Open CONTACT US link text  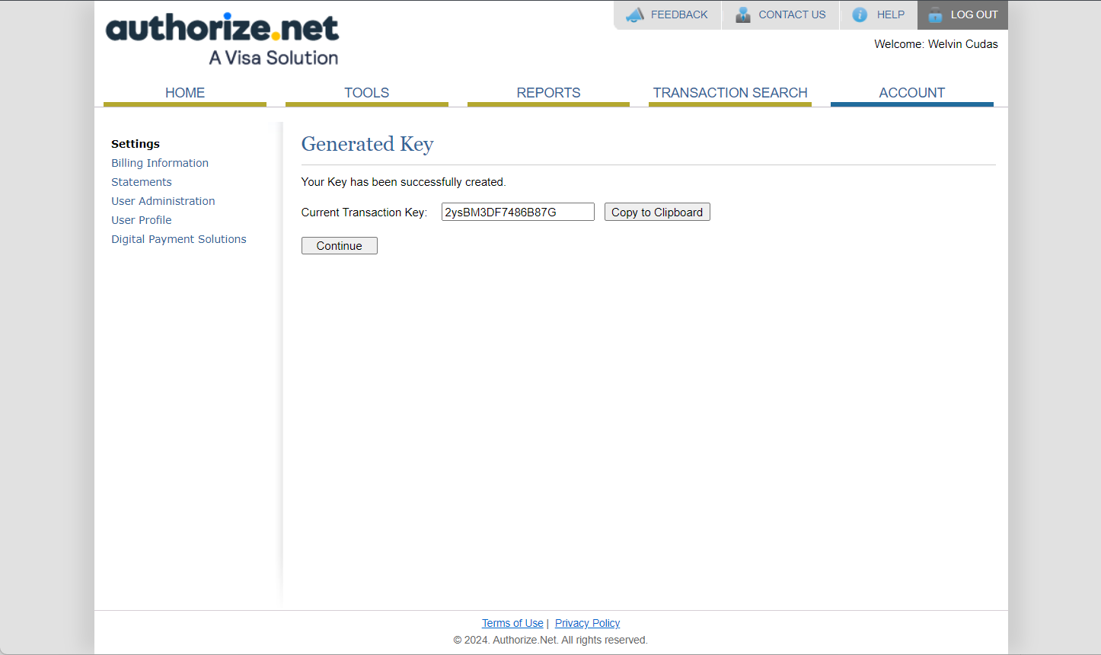(792, 14)
